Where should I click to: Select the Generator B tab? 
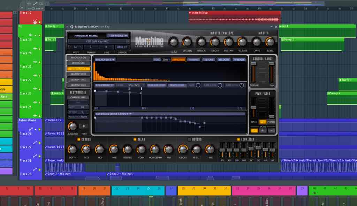78,74
